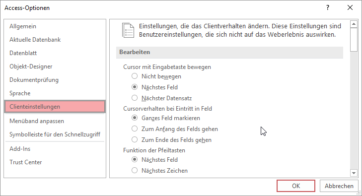Image resolution: width=362 pixels, height=196 pixels.
Task: Open help with the question mark button
Action: pos(328,8)
